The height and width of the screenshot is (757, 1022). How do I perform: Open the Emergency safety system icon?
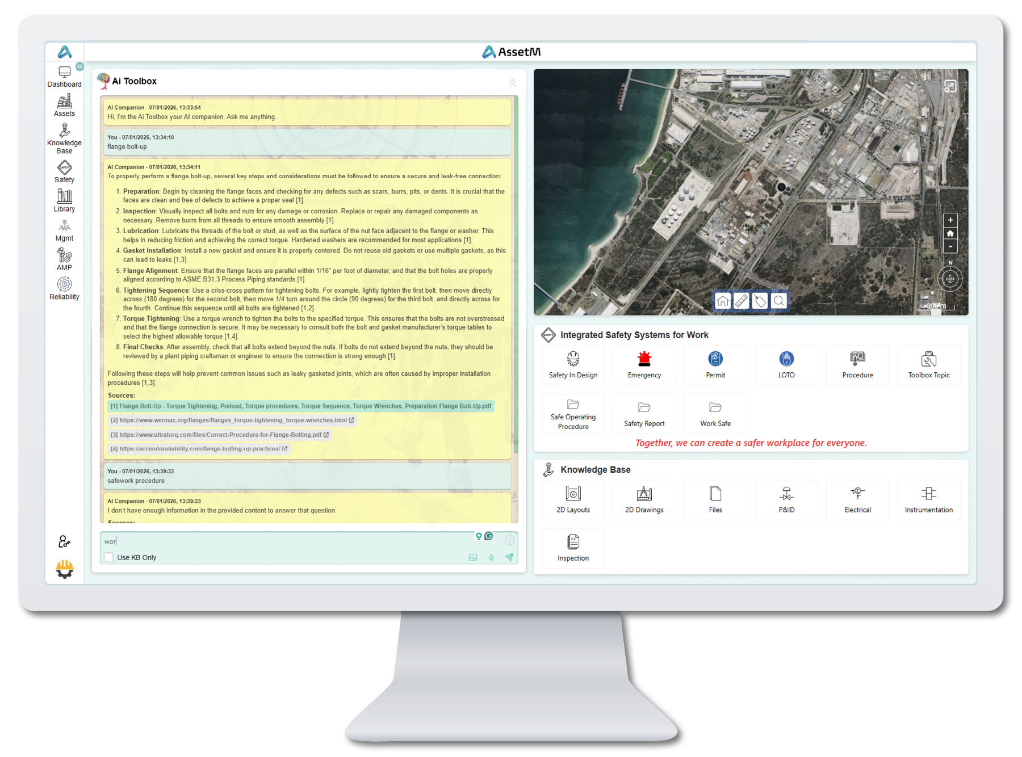(x=644, y=365)
